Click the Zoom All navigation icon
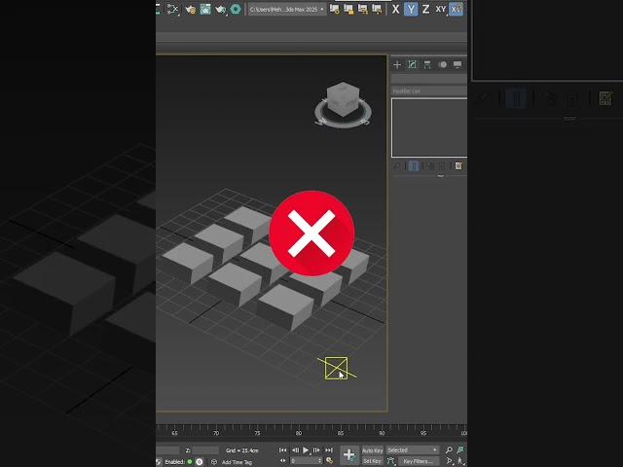Viewport: 623px width, 467px height. 460,449
